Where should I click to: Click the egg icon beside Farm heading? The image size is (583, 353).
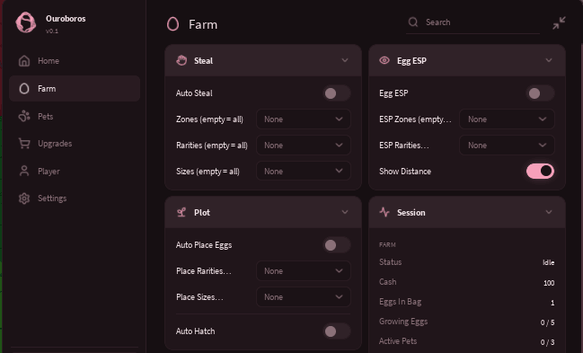click(172, 24)
